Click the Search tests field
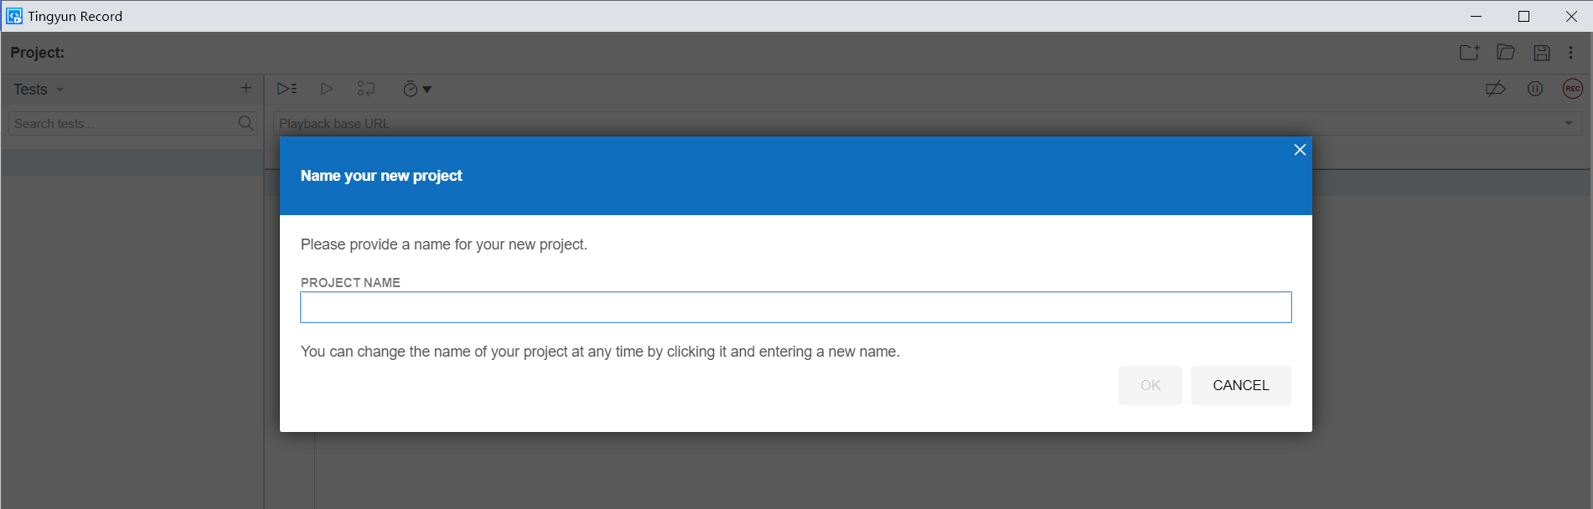Image resolution: width=1593 pixels, height=509 pixels. click(122, 124)
